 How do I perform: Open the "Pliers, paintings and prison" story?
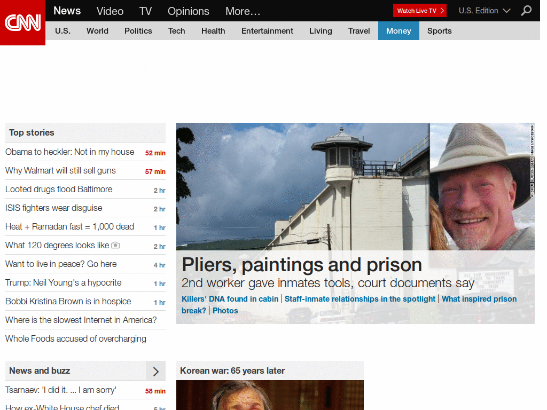(302, 265)
